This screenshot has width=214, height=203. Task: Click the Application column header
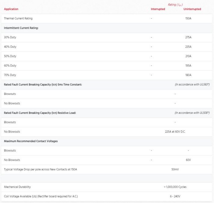(x=11, y=9)
